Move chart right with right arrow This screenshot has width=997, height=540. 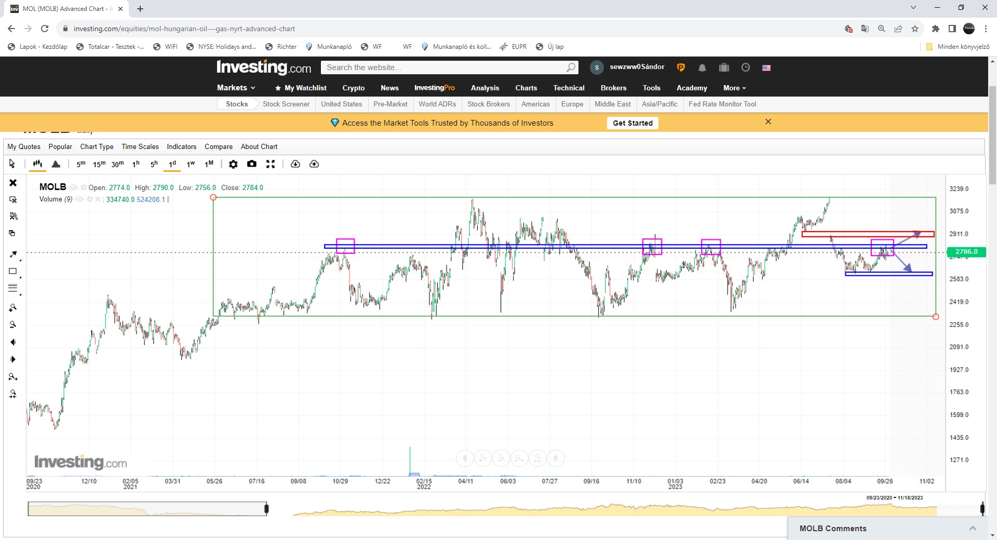pos(13,359)
